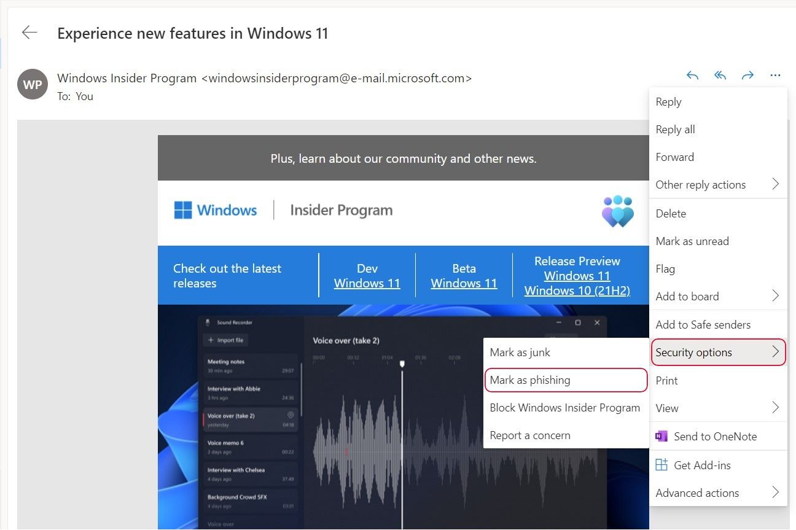
Task: Select Add to Safe senders
Action: (718, 325)
